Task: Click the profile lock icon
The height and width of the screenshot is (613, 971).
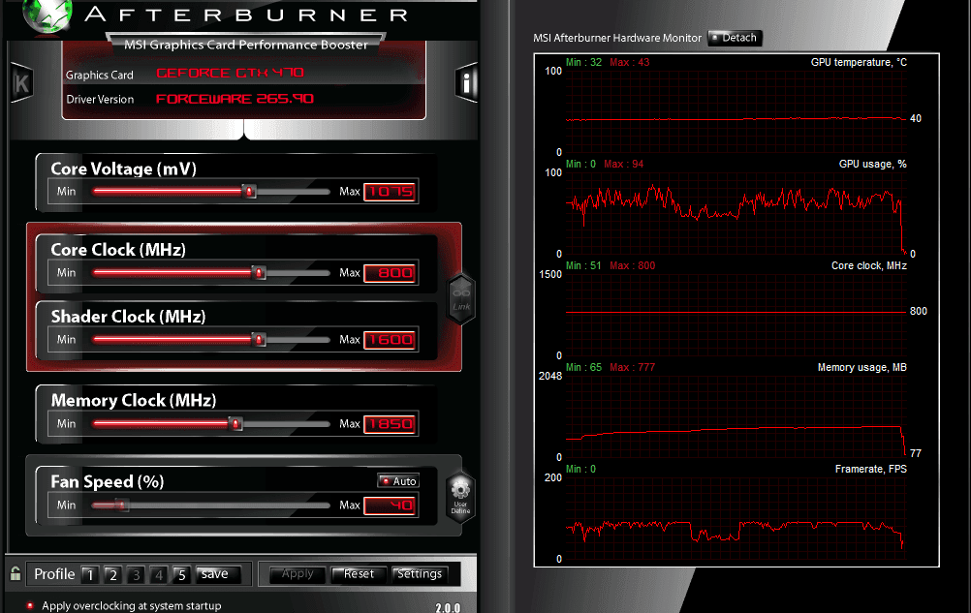Action: pyautogui.click(x=16, y=573)
